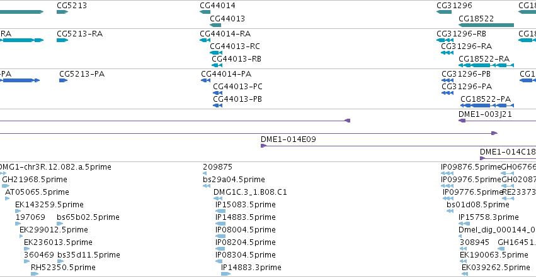This screenshot has width=536, height=277.
Task: Select the bs29a04.5prime EST label
Action: coord(234,180)
